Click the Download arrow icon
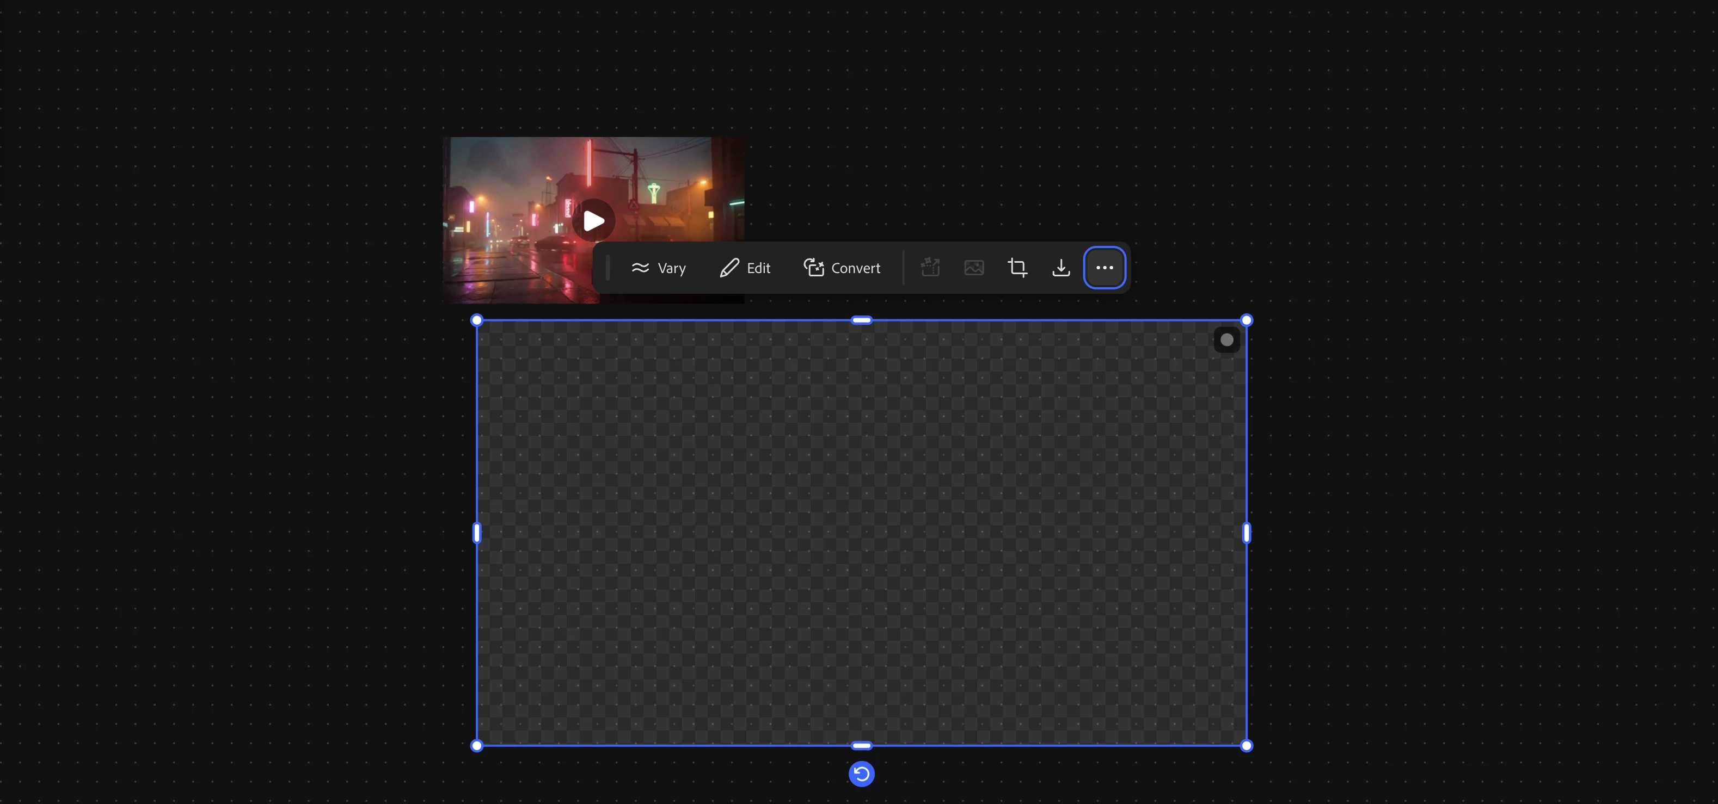 (x=1060, y=268)
